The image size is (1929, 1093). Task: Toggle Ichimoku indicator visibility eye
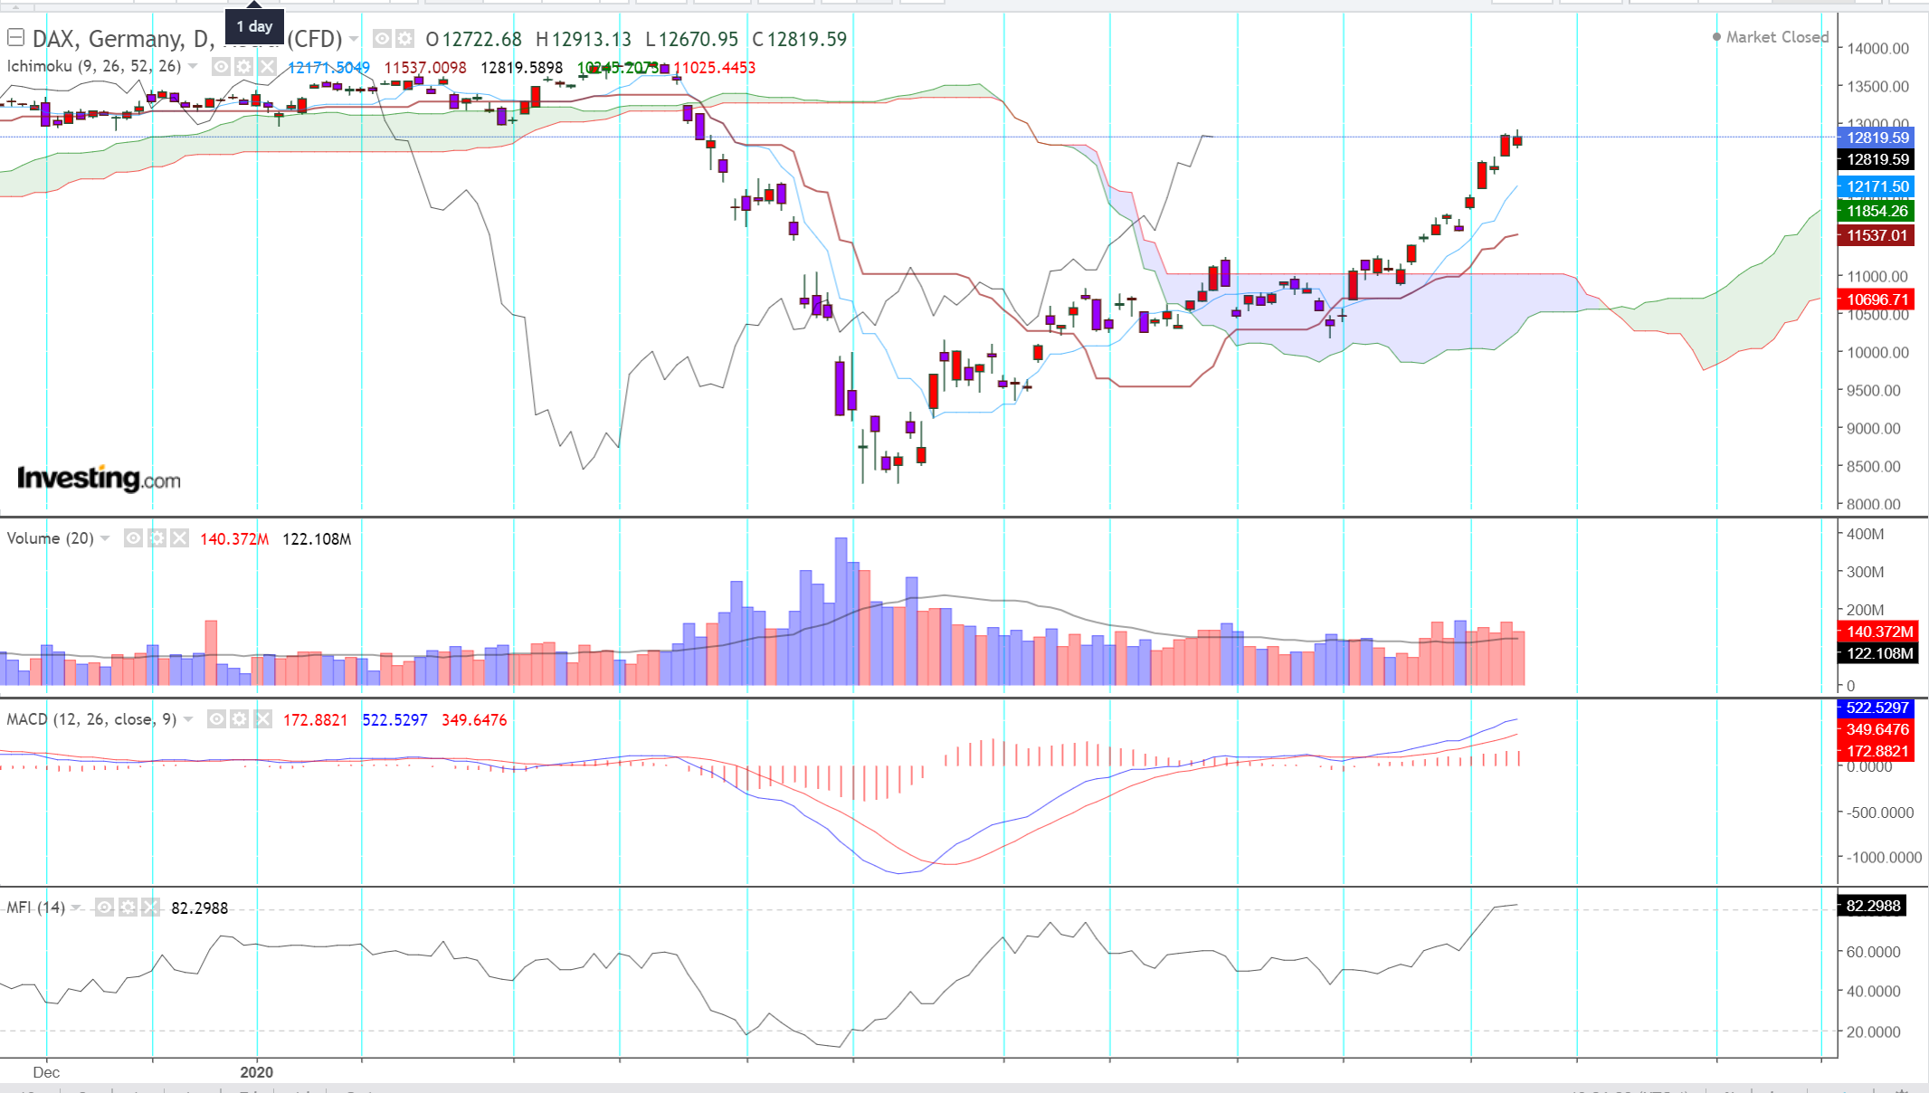[221, 66]
